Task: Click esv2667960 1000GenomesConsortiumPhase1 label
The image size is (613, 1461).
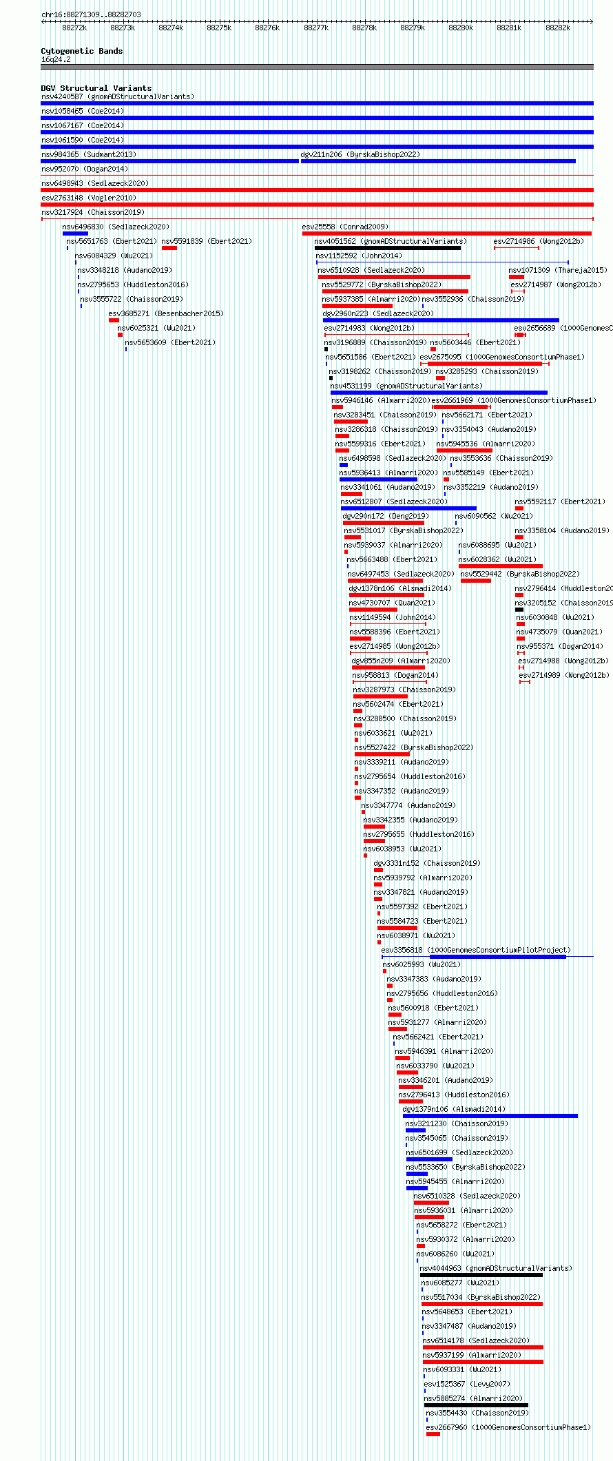Action: (x=508, y=1427)
